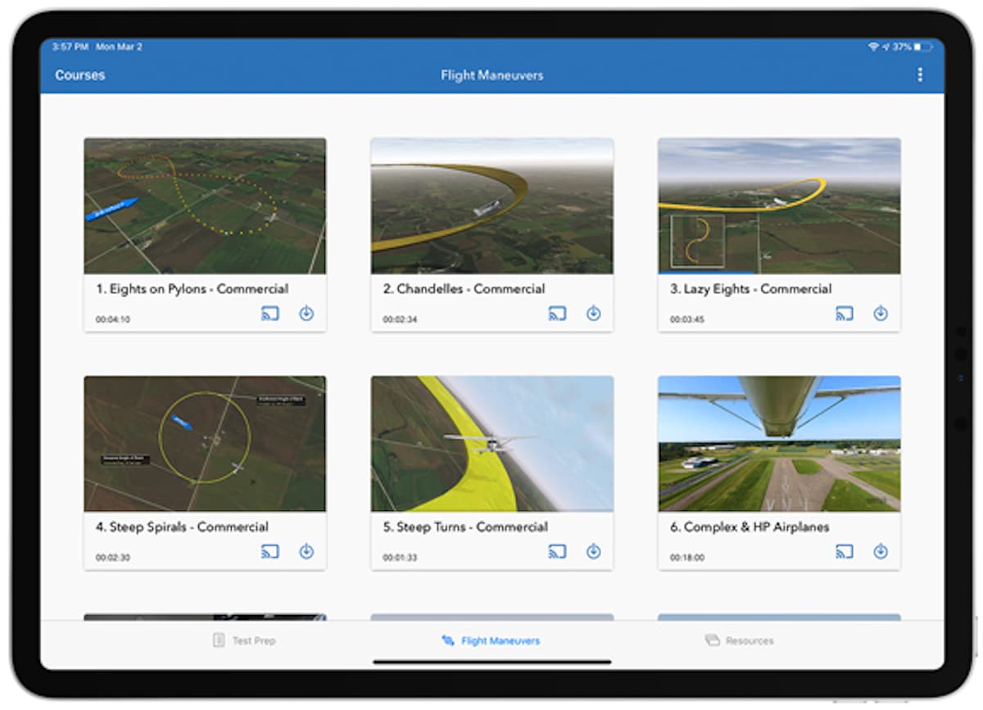Download the Steep Turns video
Screen dimensions: 983x710
tap(594, 551)
